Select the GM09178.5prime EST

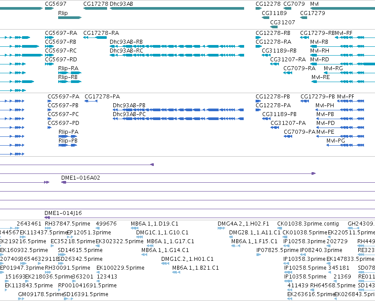click(x=21, y=299)
